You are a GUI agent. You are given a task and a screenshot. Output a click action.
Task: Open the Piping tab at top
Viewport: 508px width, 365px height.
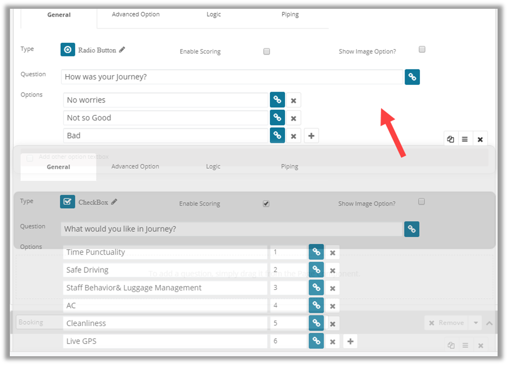pos(290,14)
